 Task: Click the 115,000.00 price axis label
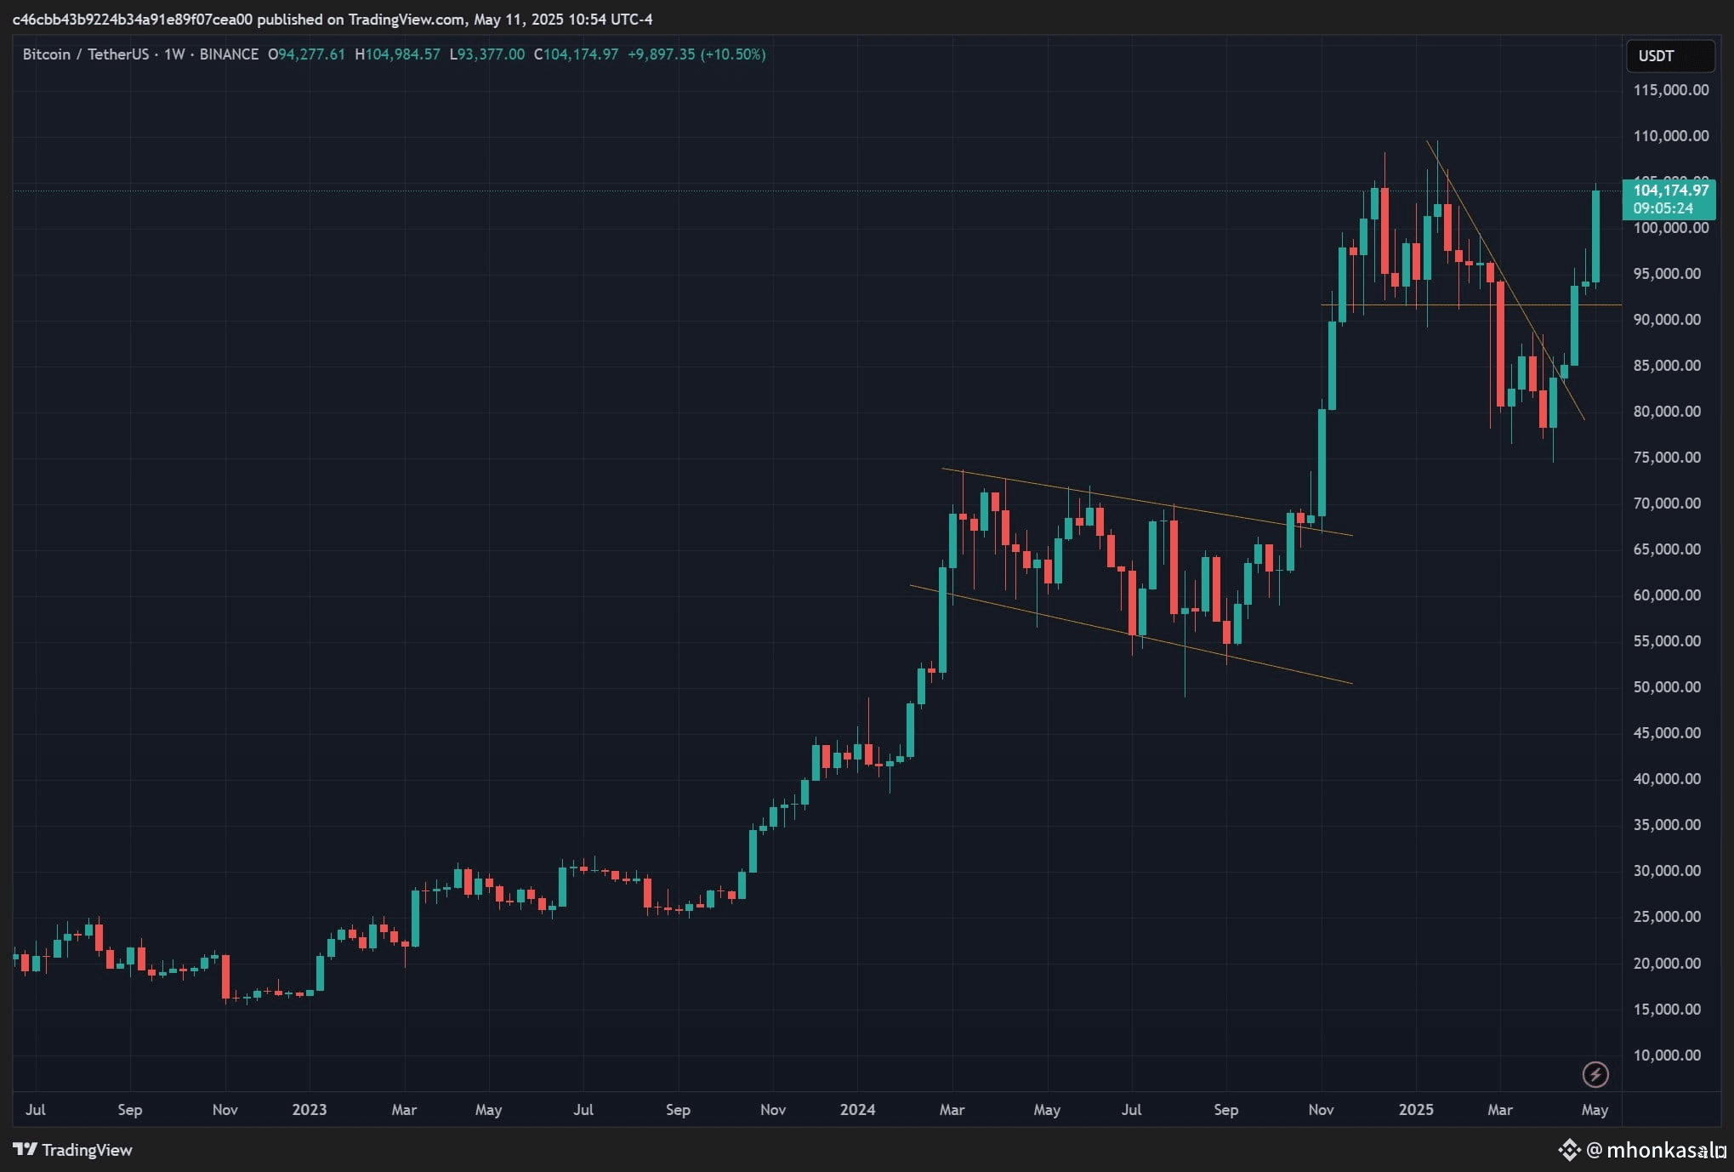(x=1671, y=90)
